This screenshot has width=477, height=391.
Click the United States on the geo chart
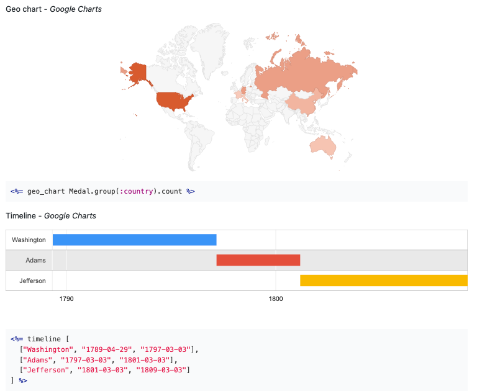pos(173,101)
